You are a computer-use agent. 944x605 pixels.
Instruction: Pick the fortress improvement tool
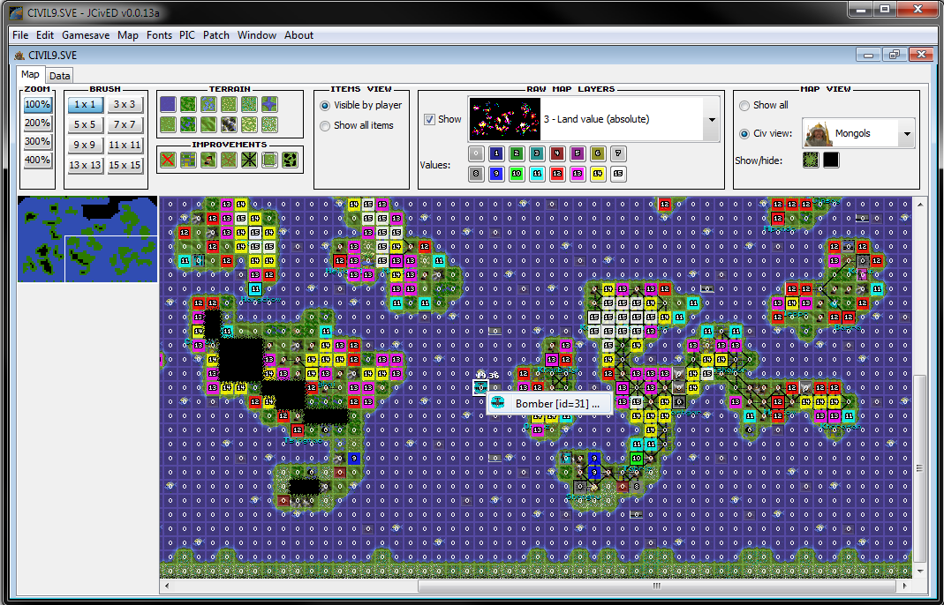pyautogui.click(x=269, y=160)
